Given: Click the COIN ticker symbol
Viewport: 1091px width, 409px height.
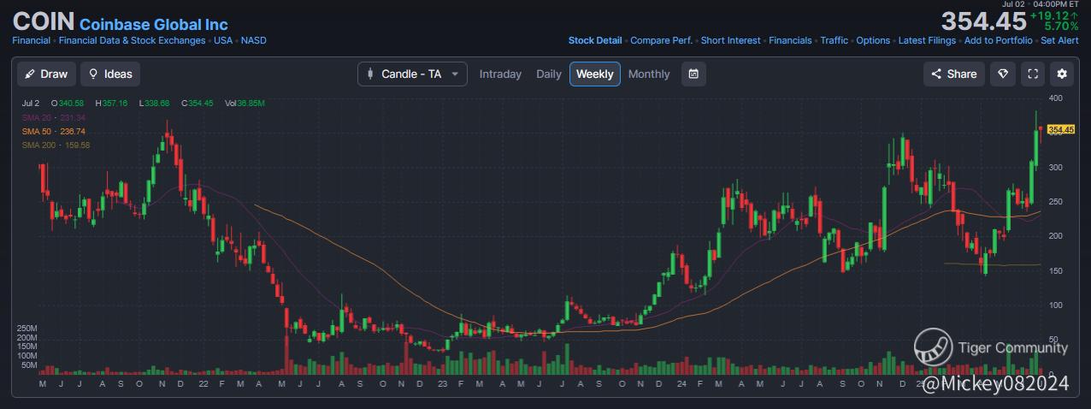Looking at the screenshot, I should [44, 21].
